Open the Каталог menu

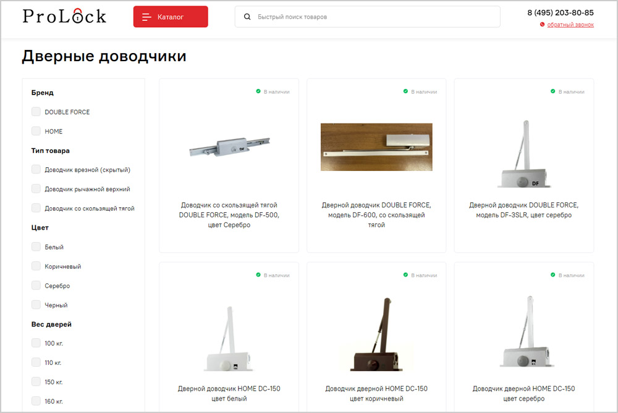point(171,17)
